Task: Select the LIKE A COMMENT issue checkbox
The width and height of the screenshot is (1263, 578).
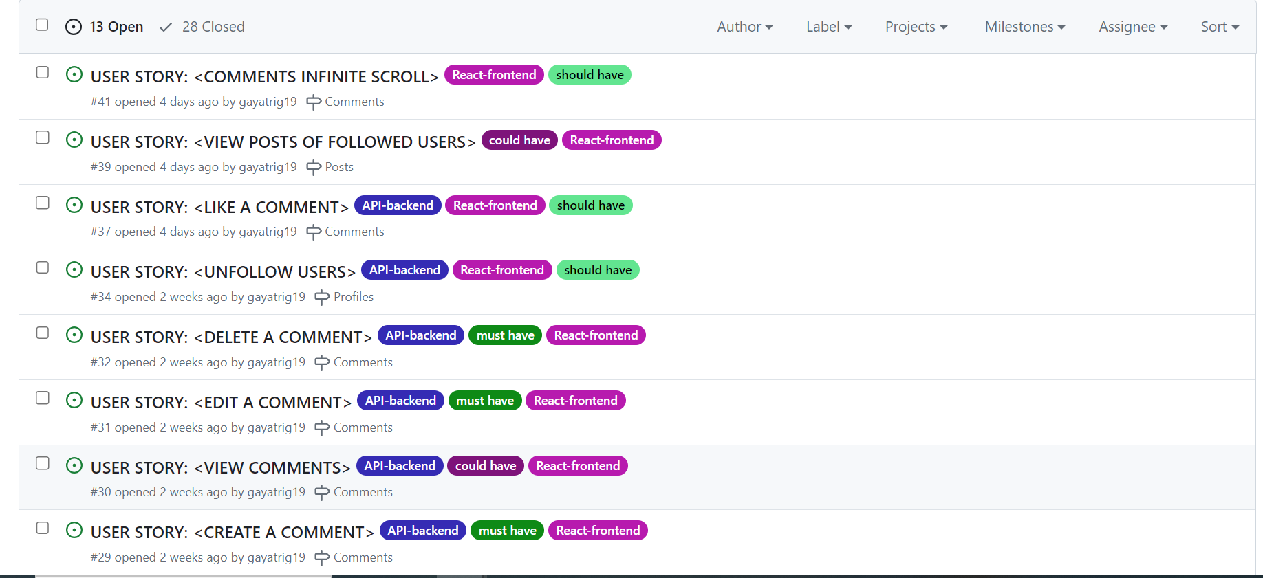Action: point(43,203)
